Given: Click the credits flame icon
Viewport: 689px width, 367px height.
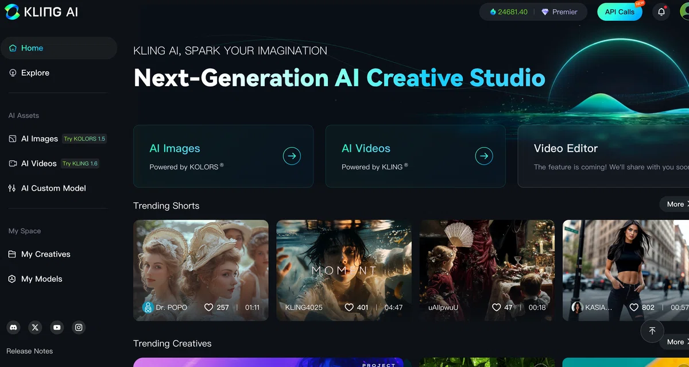Looking at the screenshot, I should tap(493, 11).
